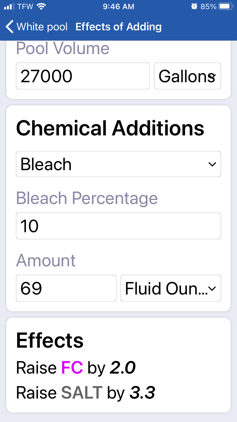The height and width of the screenshot is (422, 237).
Task: Tap the Chemical Additions heading
Action: (x=110, y=128)
